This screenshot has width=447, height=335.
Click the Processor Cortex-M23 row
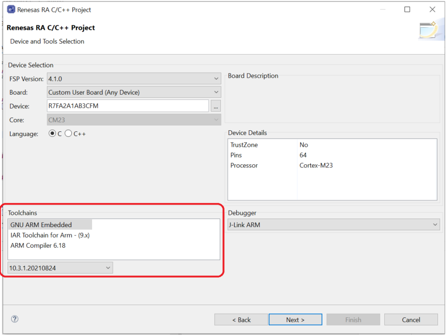point(332,165)
